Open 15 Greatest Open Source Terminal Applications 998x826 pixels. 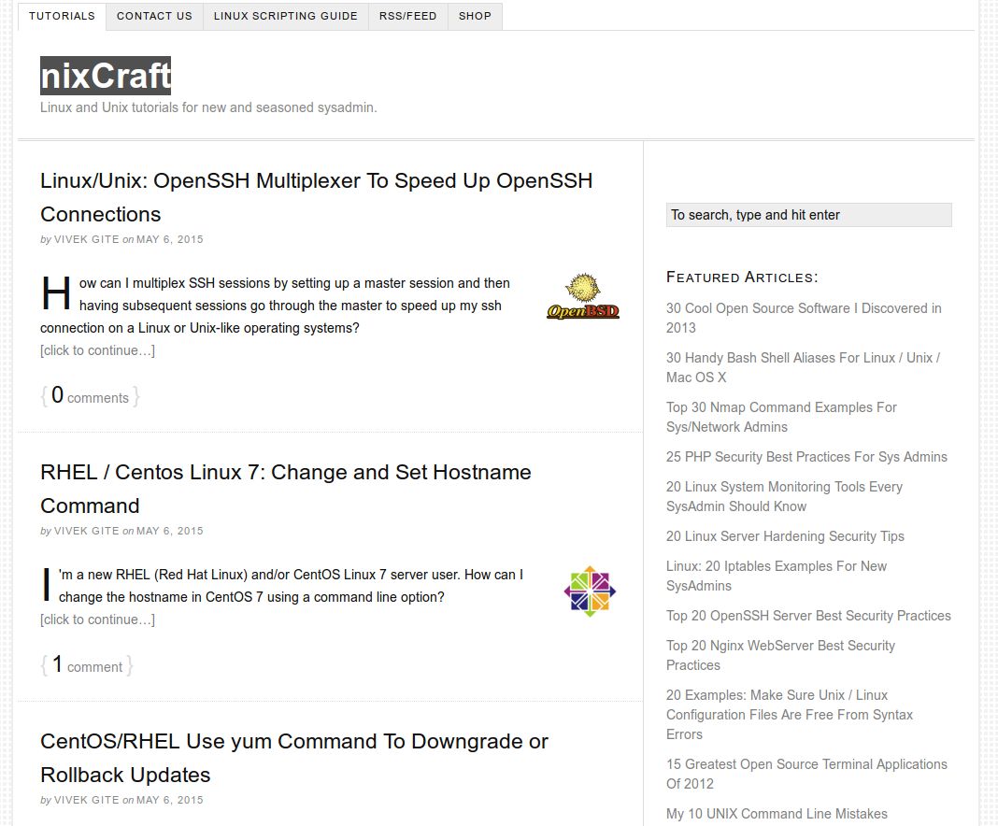(806, 775)
